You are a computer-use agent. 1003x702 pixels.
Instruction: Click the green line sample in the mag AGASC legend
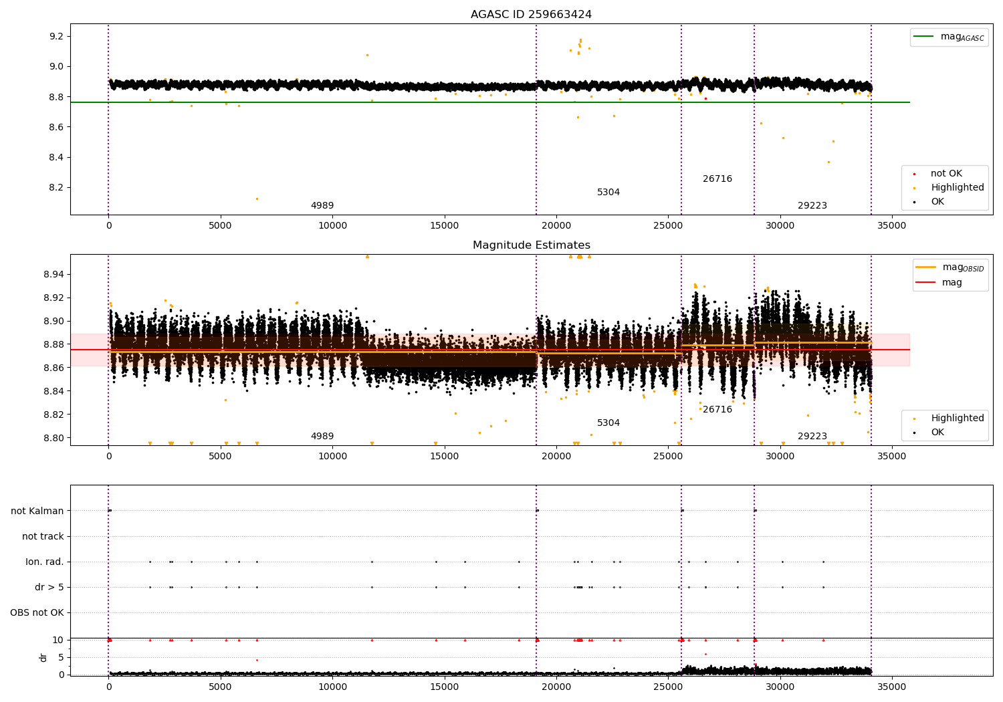pos(924,37)
